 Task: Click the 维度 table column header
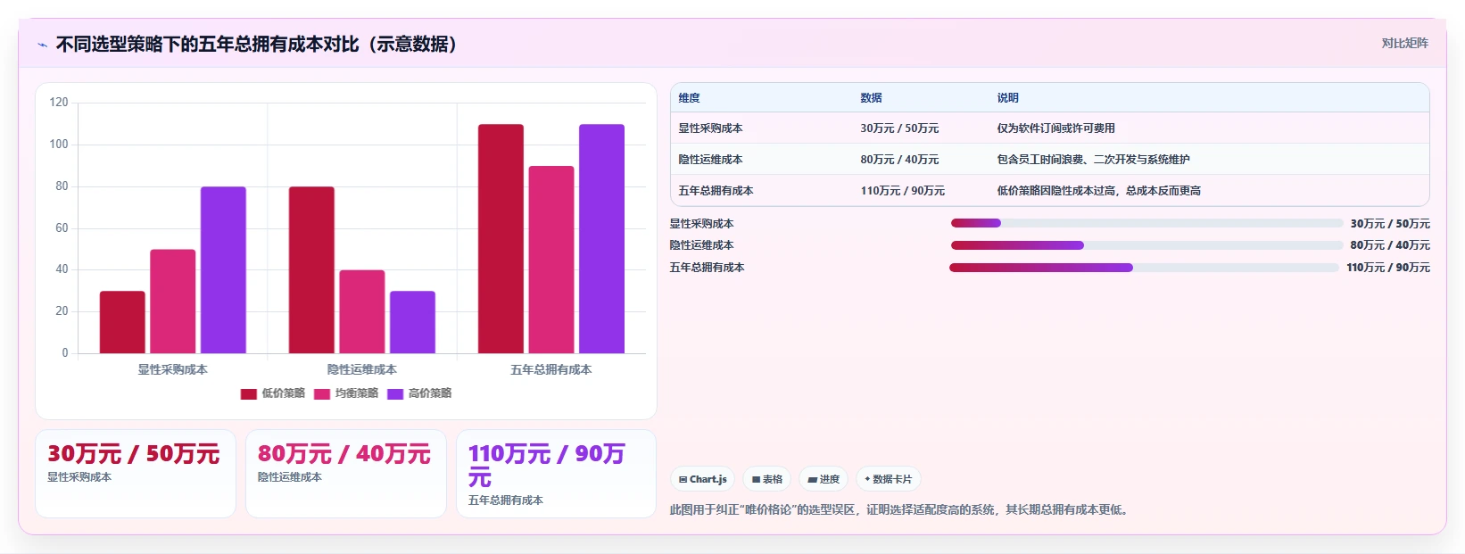690,98
